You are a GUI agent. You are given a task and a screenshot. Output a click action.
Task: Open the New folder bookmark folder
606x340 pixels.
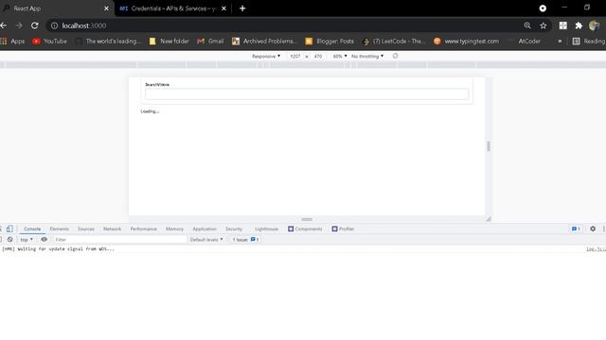pyautogui.click(x=169, y=41)
